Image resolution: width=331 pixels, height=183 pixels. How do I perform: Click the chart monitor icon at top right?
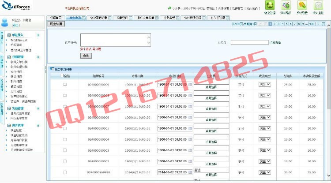318,5
